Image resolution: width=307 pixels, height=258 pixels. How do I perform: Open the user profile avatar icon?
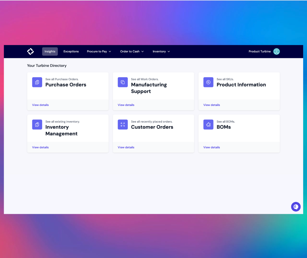(x=276, y=51)
